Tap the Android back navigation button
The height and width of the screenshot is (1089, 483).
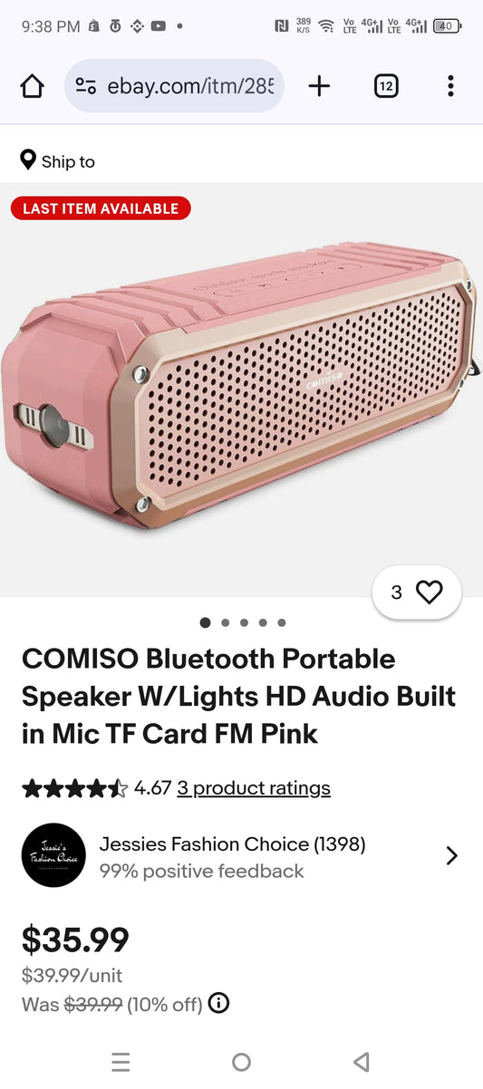click(x=362, y=1062)
